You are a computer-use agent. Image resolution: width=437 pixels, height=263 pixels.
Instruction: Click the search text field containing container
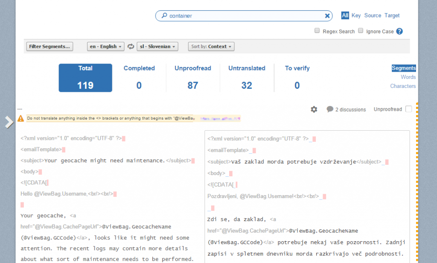tap(243, 16)
